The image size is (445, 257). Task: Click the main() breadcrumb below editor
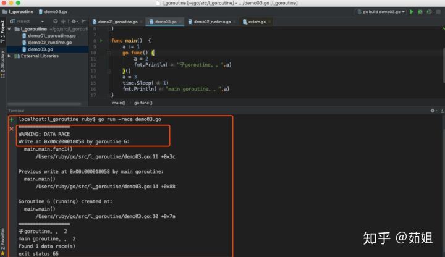119,102
